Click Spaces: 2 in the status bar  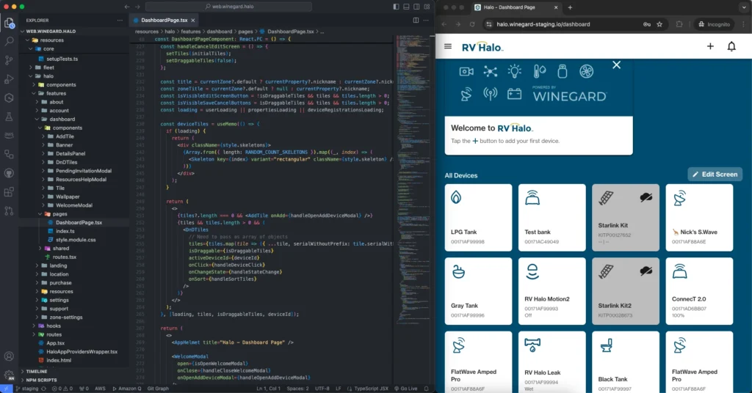point(298,389)
